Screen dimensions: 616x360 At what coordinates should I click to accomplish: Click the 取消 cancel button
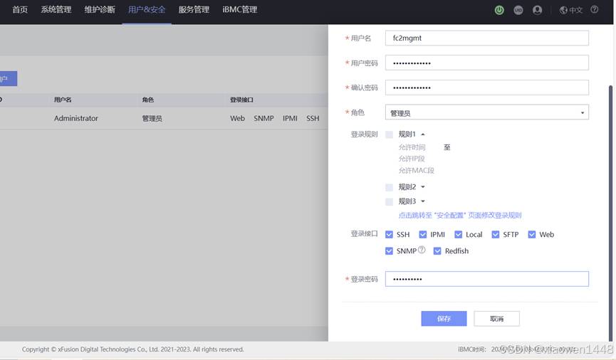(x=496, y=319)
